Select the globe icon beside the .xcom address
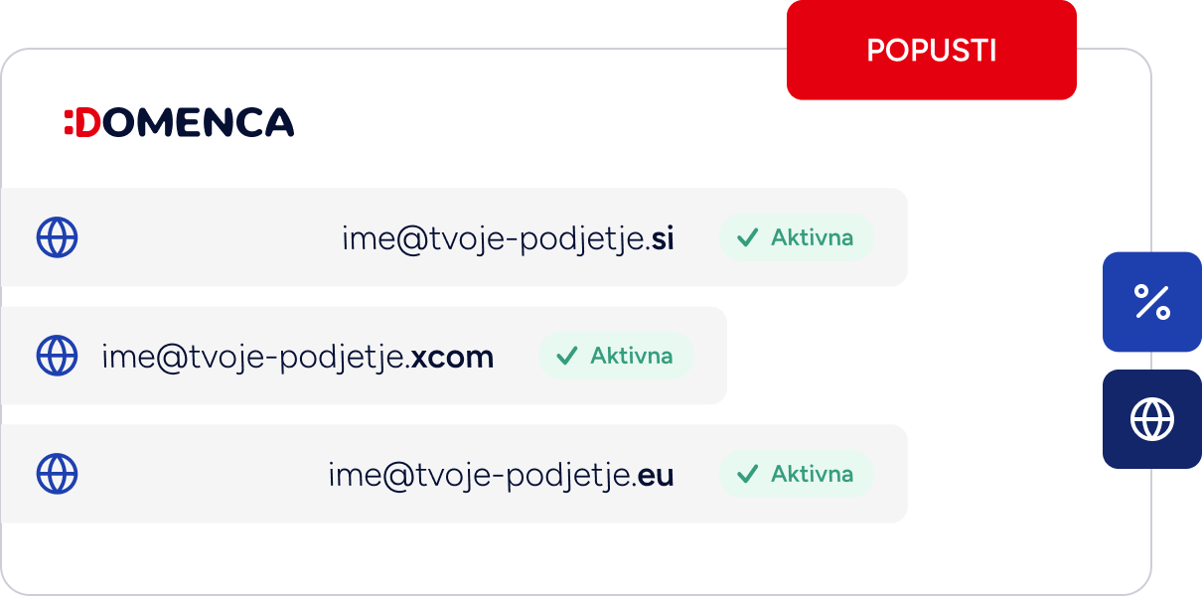1203x596 pixels. pyautogui.click(x=58, y=355)
